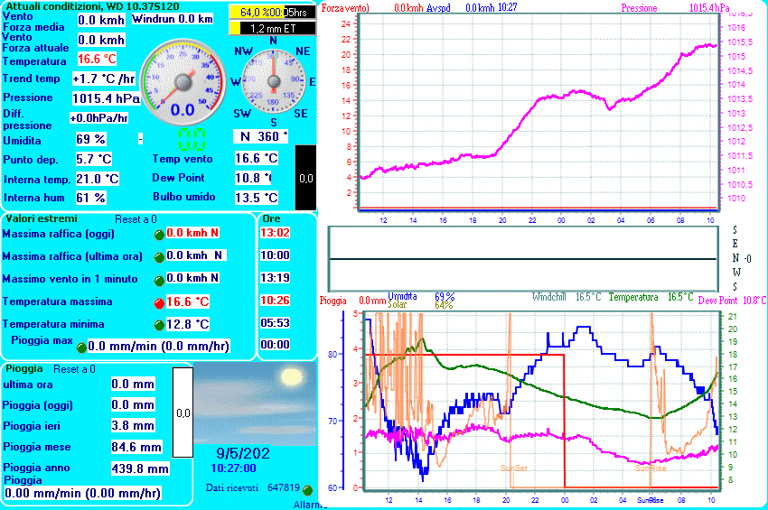Open the temperature and humidity graph
This screenshot has width=768, height=510.
click(541, 402)
